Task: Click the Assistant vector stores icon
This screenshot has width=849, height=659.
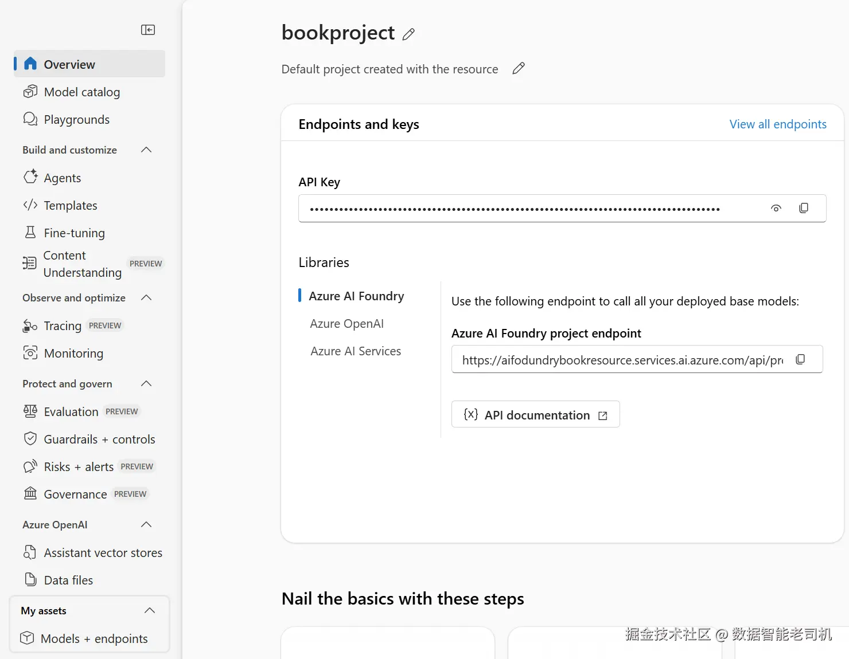Action: click(30, 552)
